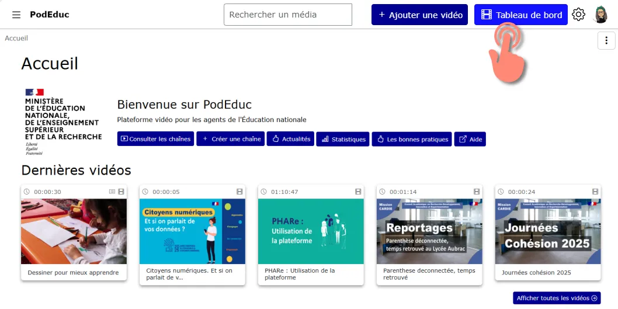Click the Dernières vidéos heading
The image size is (618, 309).
tap(76, 170)
